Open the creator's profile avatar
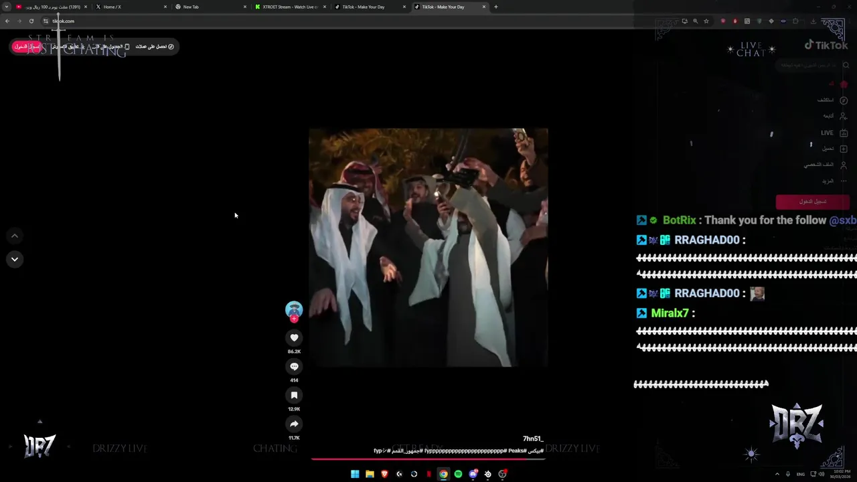Screen dimensions: 857x482 pyautogui.click(x=294, y=309)
